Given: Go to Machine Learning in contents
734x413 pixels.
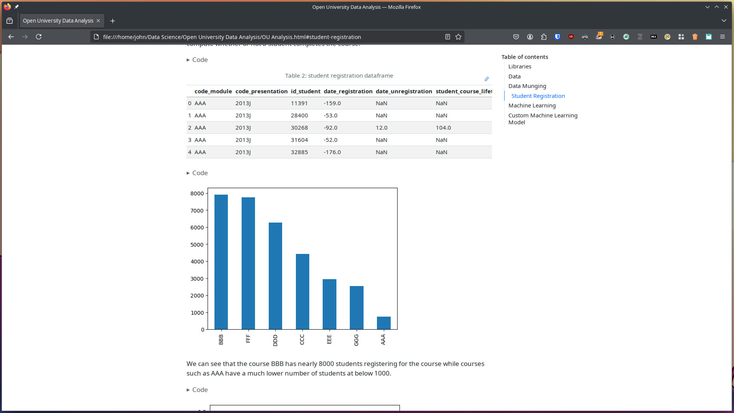Looking at the screenshot, I should (532, 106).
